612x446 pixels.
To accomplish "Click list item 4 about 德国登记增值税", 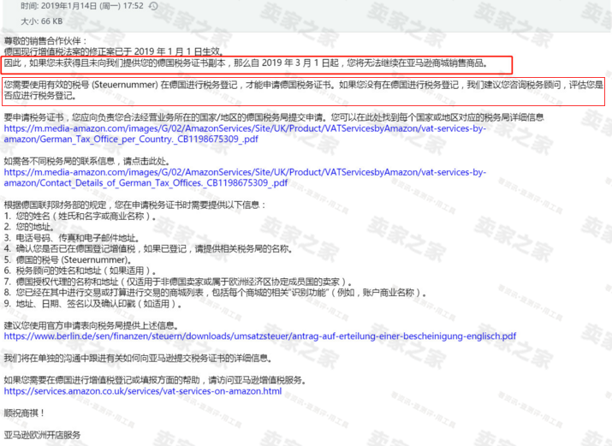I will pyautogui.click(x=148, y=248).
